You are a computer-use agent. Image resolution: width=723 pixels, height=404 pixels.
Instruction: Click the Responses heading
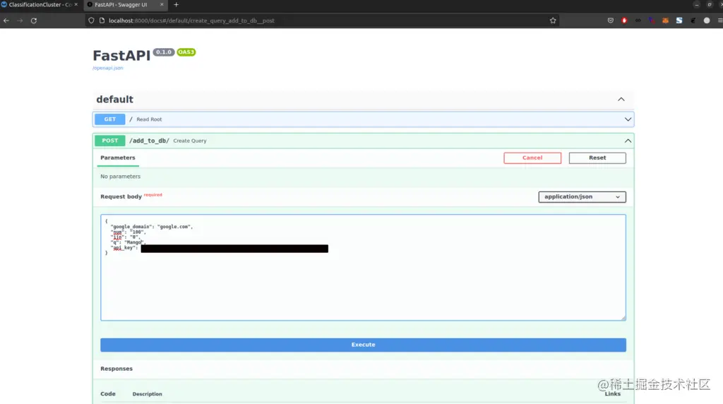tap(116, 369)
